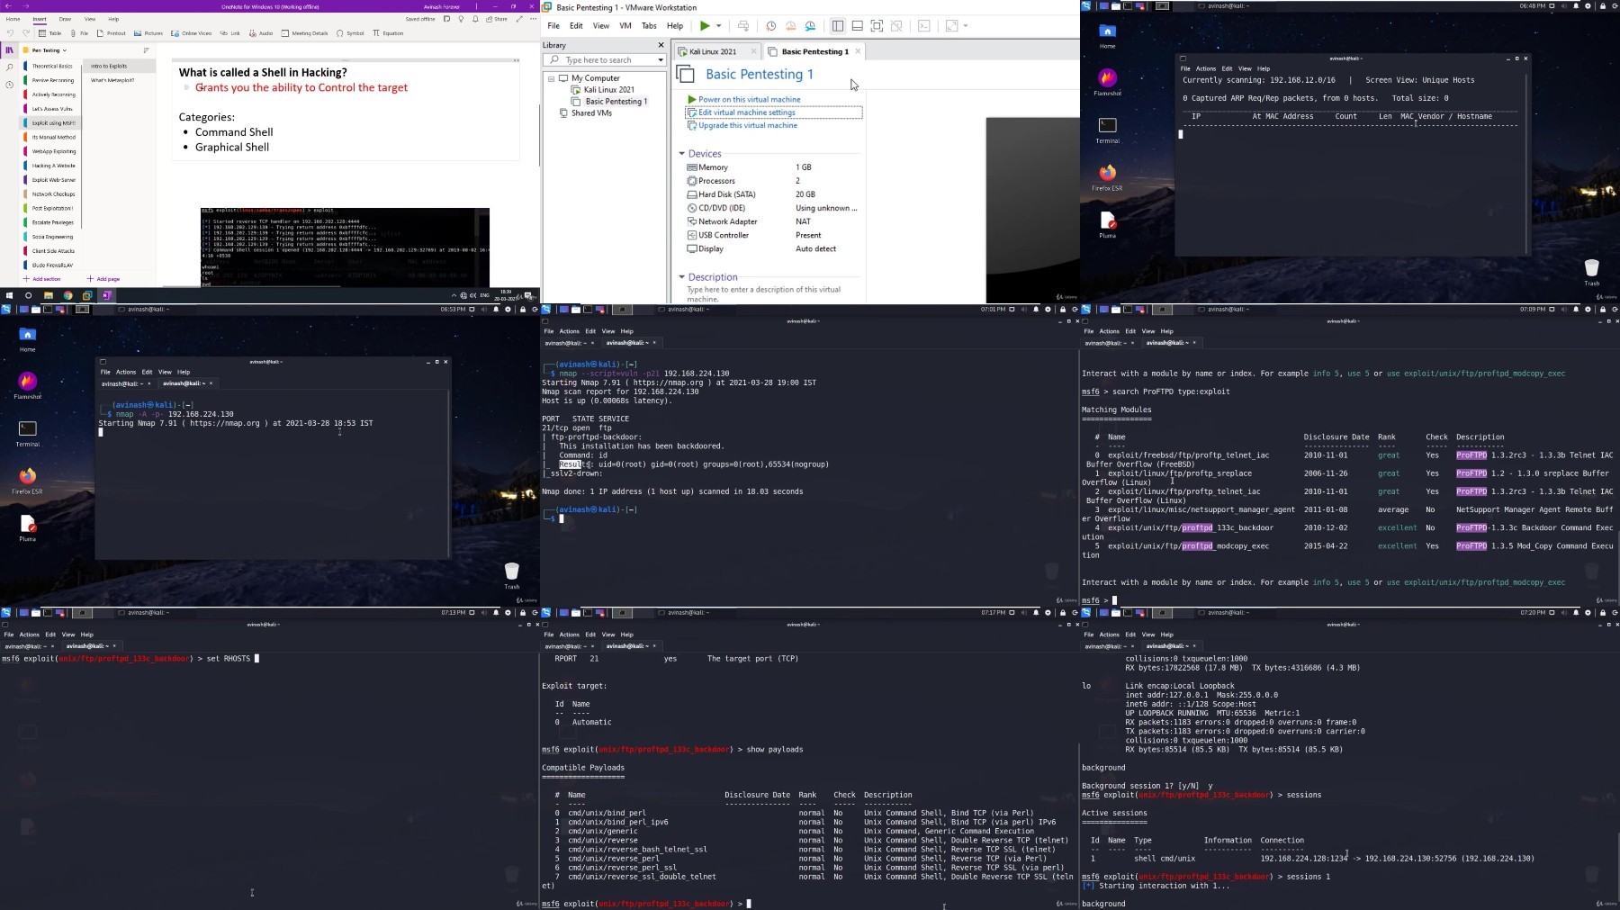Viewport: 1620px width, 910px height.
Task: Click the OneNote page sort icon
Action: click(x=146, y=50)
